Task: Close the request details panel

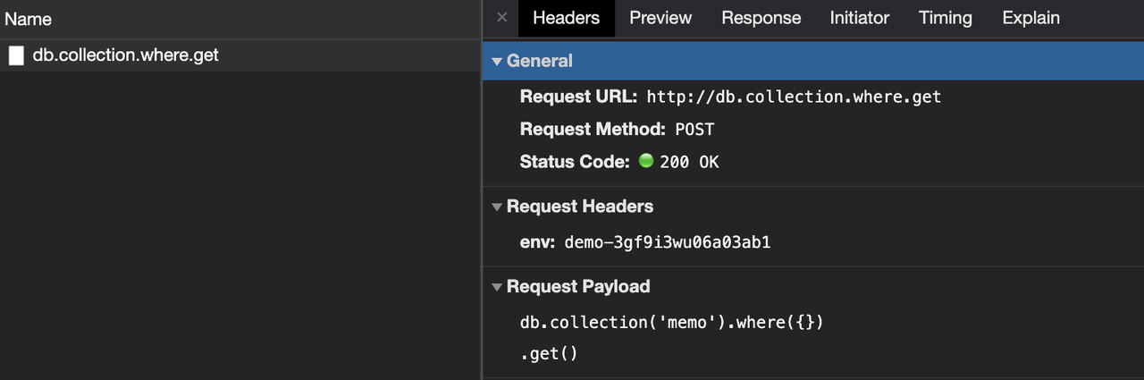Action: (x=501, y=18)
